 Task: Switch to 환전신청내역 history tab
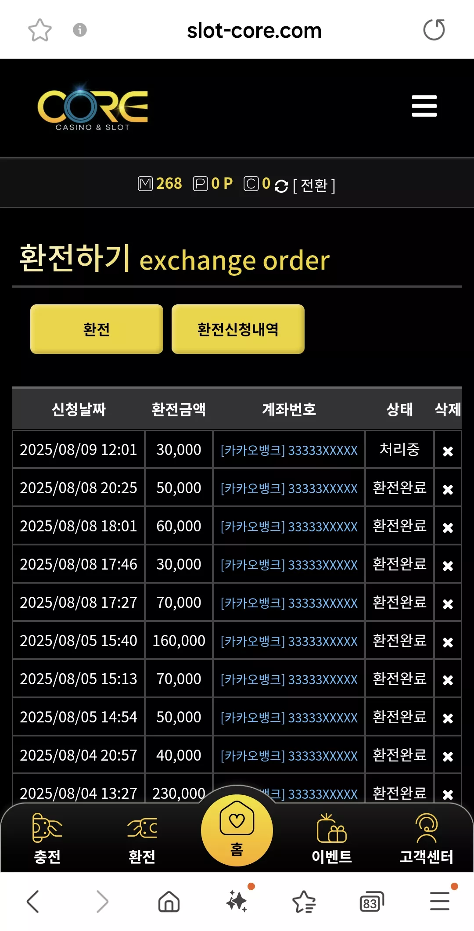[x=238, y=329]
